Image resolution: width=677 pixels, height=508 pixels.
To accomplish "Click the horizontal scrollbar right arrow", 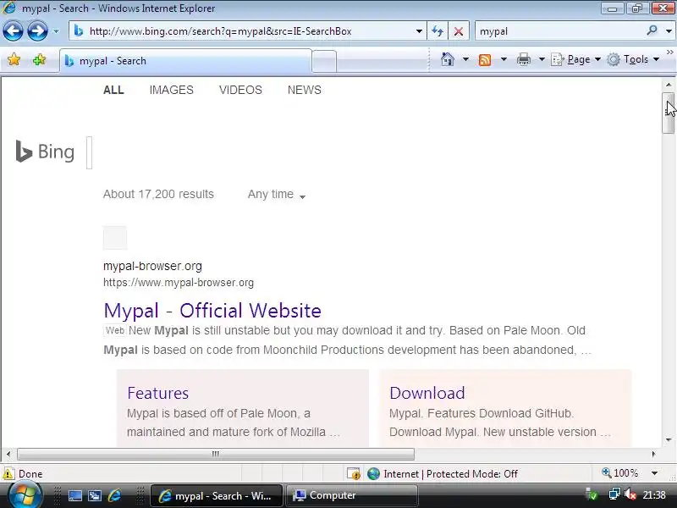I will tap(653, 454).
